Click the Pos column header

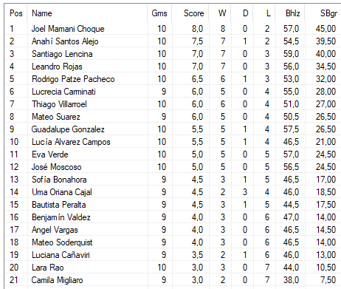pos(16,13)
